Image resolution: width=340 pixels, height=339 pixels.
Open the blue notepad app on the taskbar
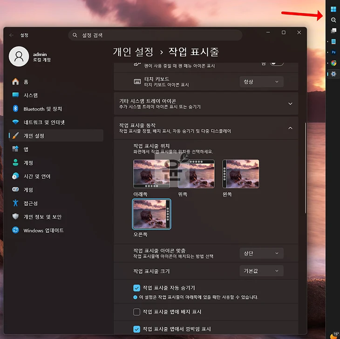coord(333,41)
